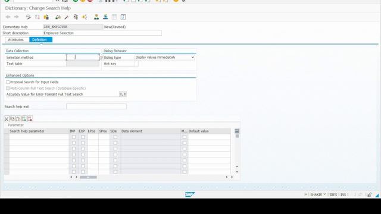This screenshot has width=381, height=214.
Task: Click the lock icon in status bar
Action: [370, 194]
